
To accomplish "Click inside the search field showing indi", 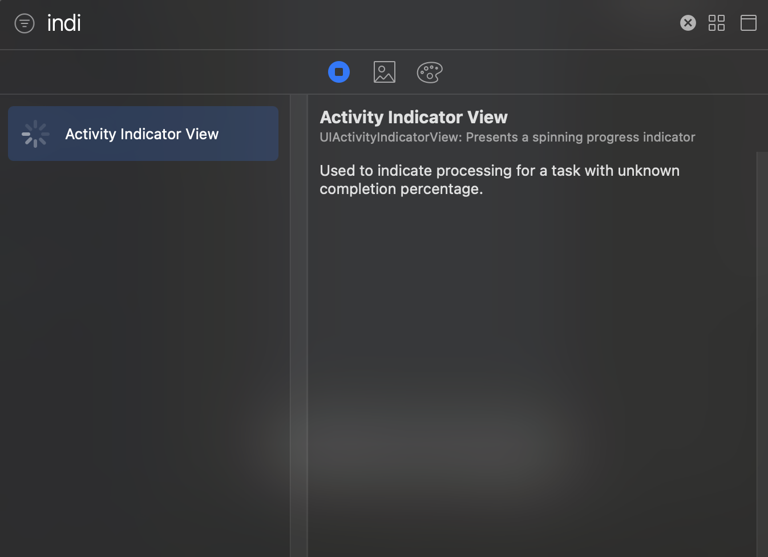I will [64, 23].
